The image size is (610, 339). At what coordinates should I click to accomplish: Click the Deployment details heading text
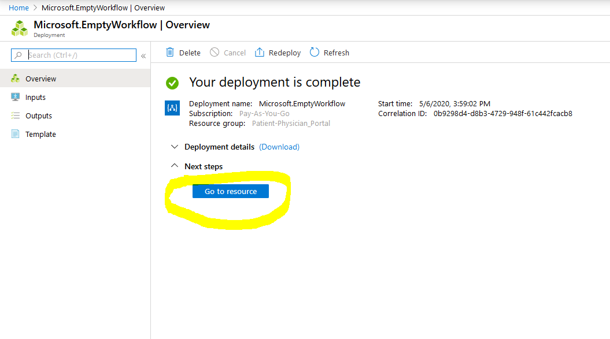pyautogui.click(x=219, y=147)
